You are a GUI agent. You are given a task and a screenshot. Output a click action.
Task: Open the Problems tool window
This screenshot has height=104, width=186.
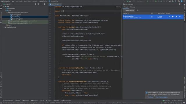click(x=26, y=101)
